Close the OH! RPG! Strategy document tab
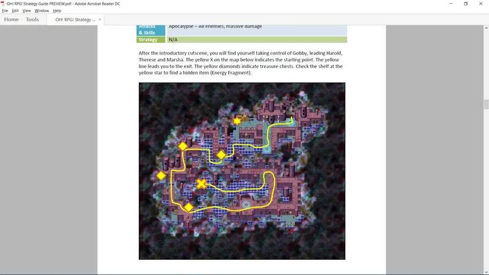 click(x=100, y=20)
